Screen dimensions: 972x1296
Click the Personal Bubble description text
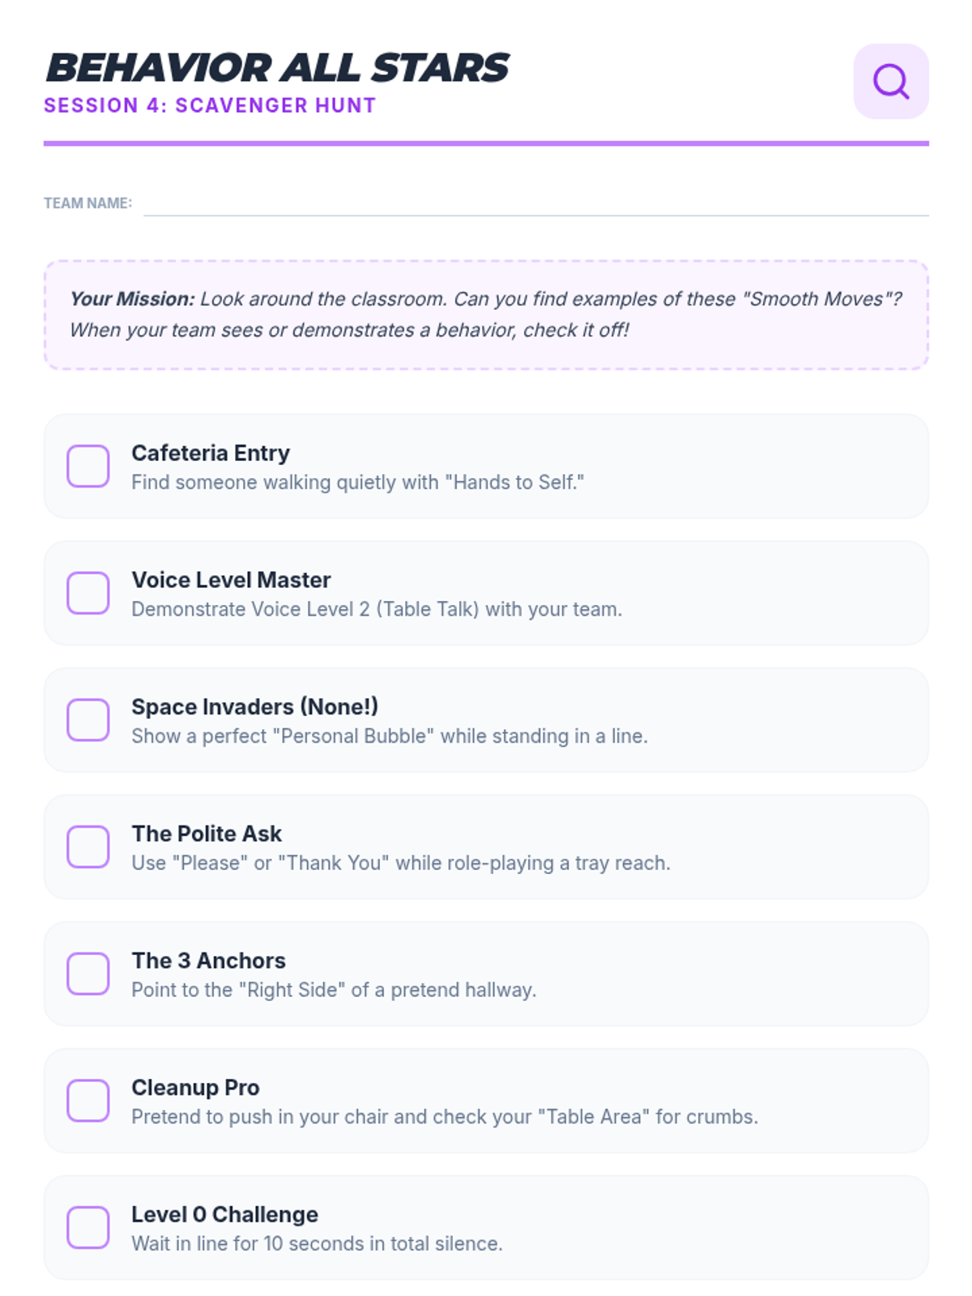[390, 736]
